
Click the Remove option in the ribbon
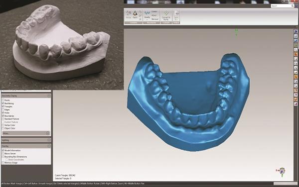tap(154, 19)
